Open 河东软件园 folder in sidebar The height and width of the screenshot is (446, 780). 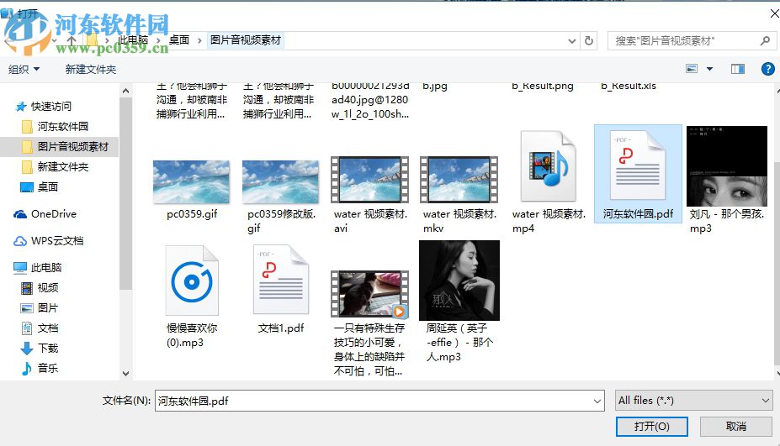click(x=62, y=126)
